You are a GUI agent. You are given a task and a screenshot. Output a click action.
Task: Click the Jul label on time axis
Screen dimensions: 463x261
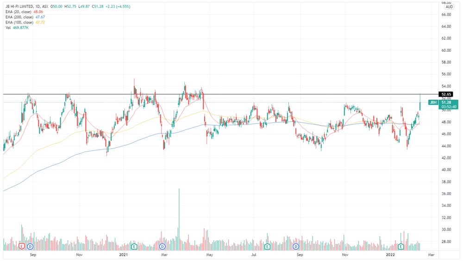tap(253, 255)
